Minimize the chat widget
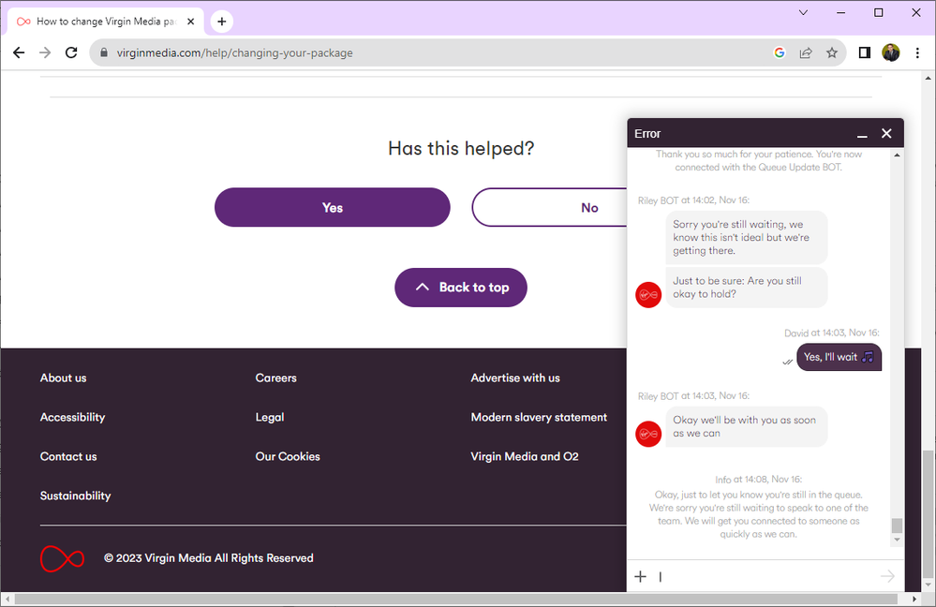Screen dimensions: 936x607 [x=862, y=134]
